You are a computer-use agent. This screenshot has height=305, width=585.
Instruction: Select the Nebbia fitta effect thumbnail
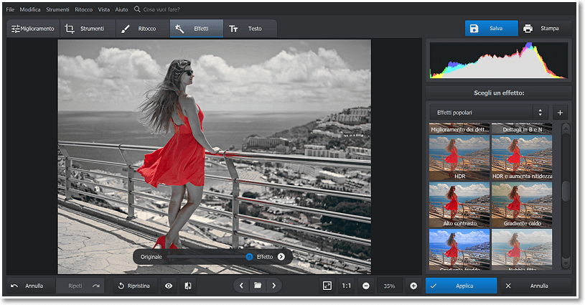pyautogui.click(x=522, y=250)
